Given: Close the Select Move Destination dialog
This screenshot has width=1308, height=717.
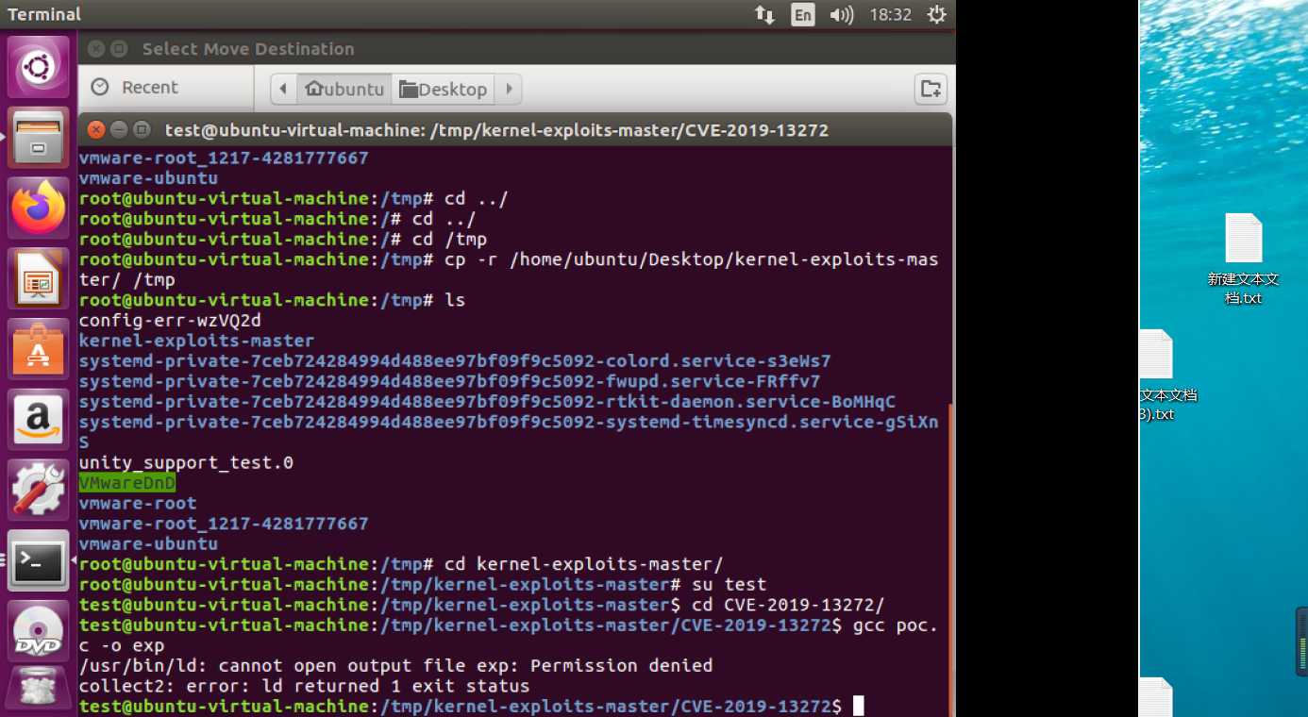Looking at the screenshot, I should click(94, 48).
